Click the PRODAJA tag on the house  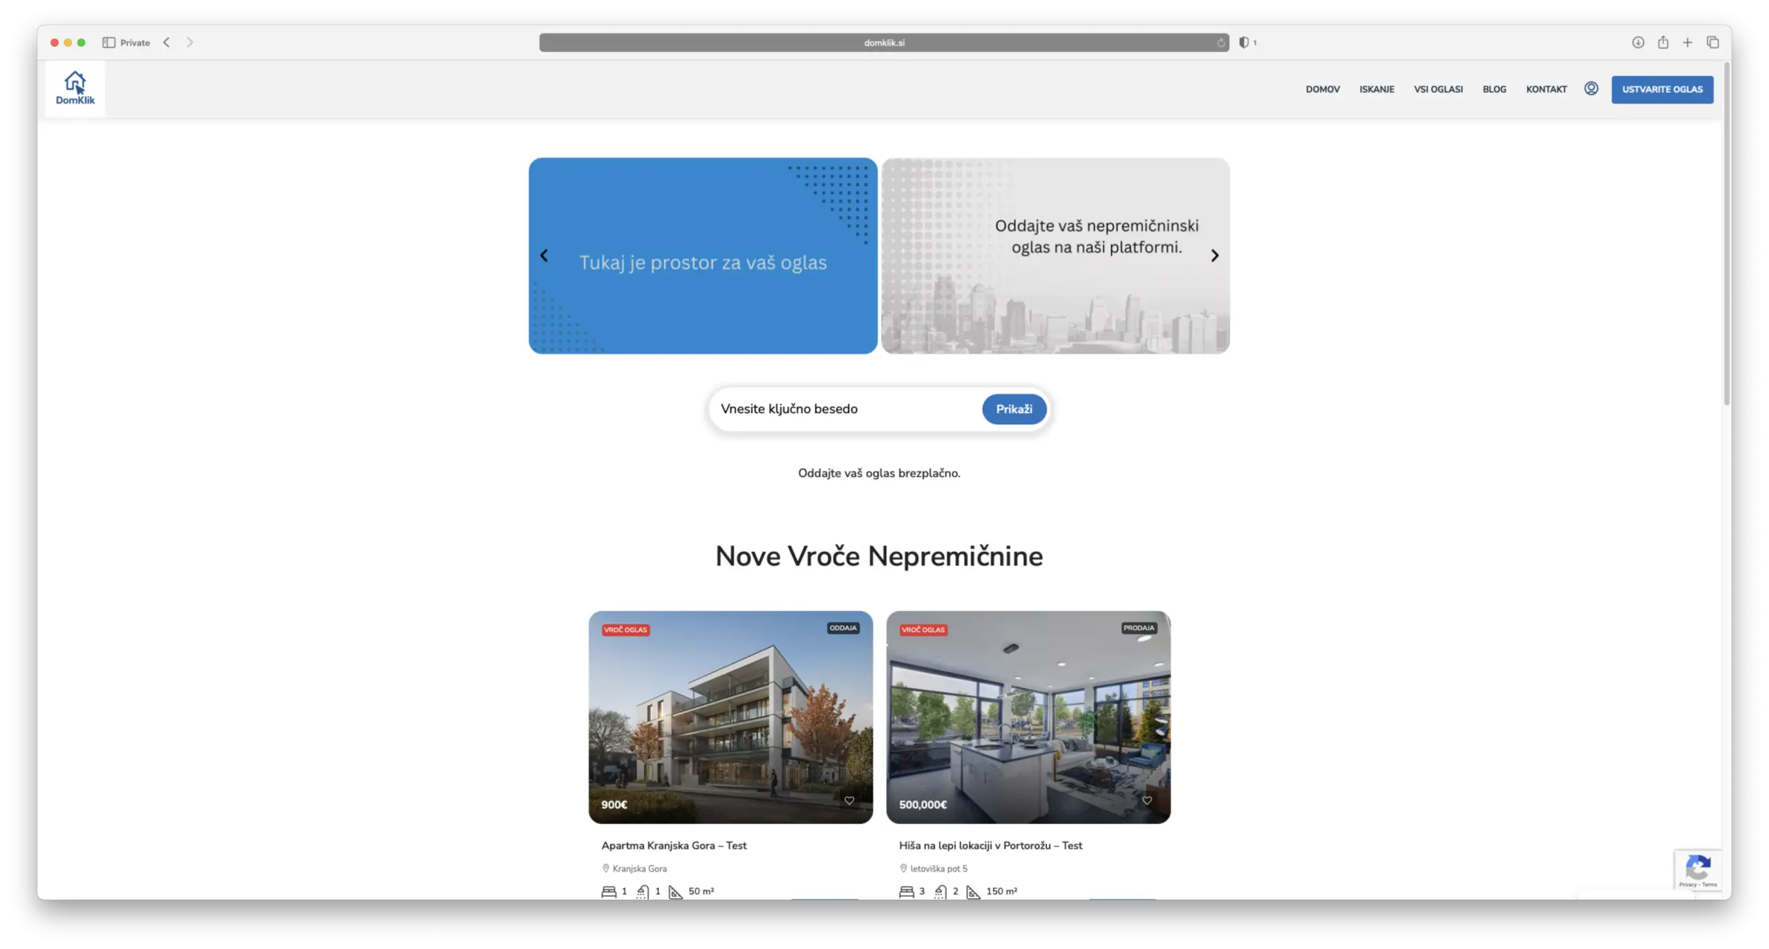coord(1138,628)
